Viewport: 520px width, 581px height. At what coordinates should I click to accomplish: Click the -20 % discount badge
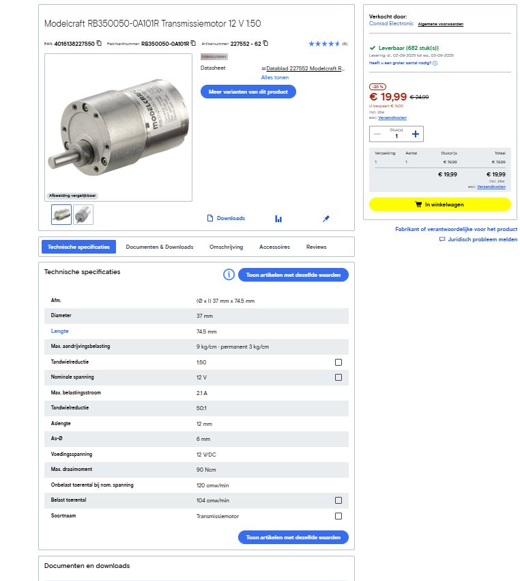point(377,87)
